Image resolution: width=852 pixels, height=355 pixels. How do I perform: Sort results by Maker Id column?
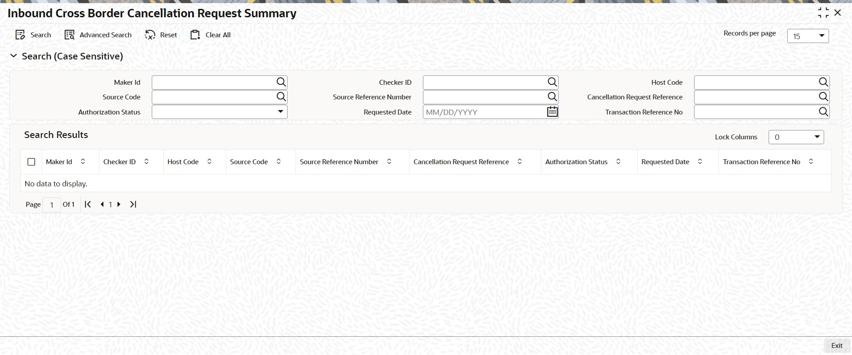[83, 162]
